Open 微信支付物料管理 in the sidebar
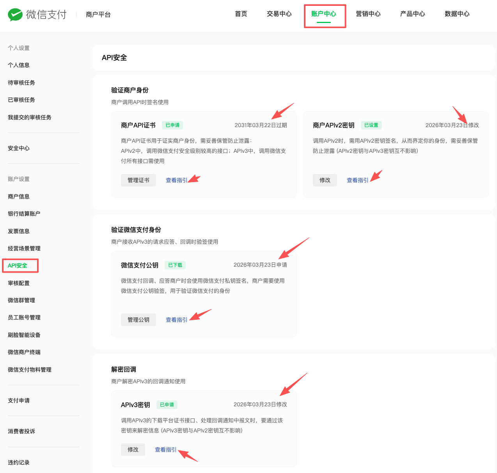The width and height of the screenshot is (497, 473). 30,370
